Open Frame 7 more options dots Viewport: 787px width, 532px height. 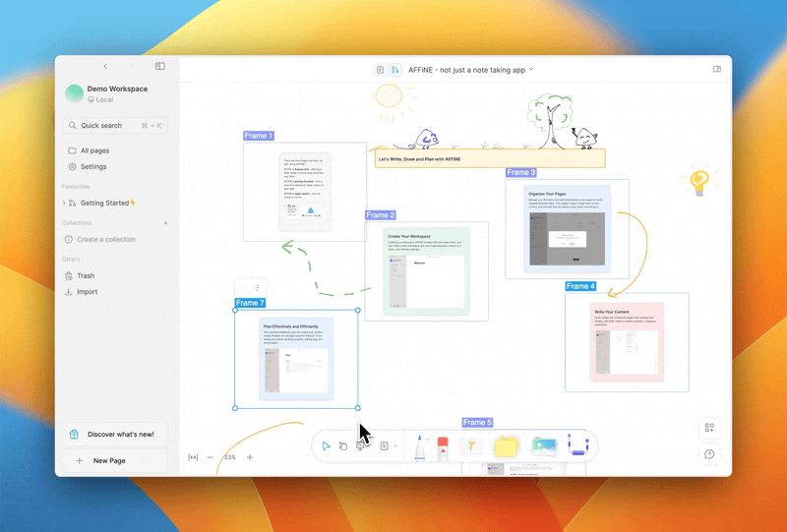click(x=257, y=288)
